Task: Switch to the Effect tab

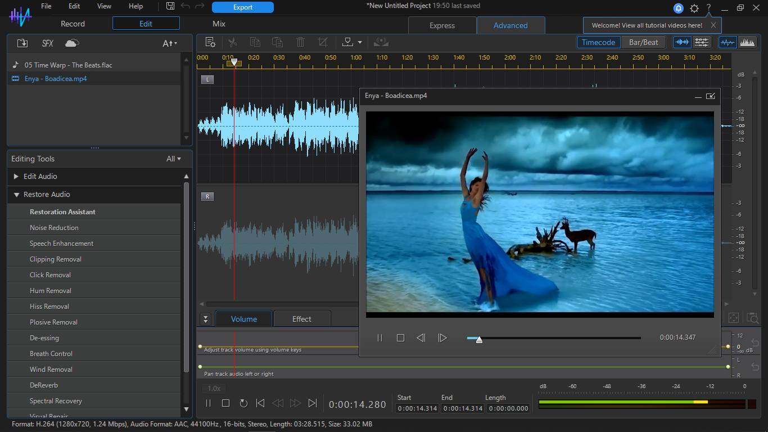Action: pos(301,319)
